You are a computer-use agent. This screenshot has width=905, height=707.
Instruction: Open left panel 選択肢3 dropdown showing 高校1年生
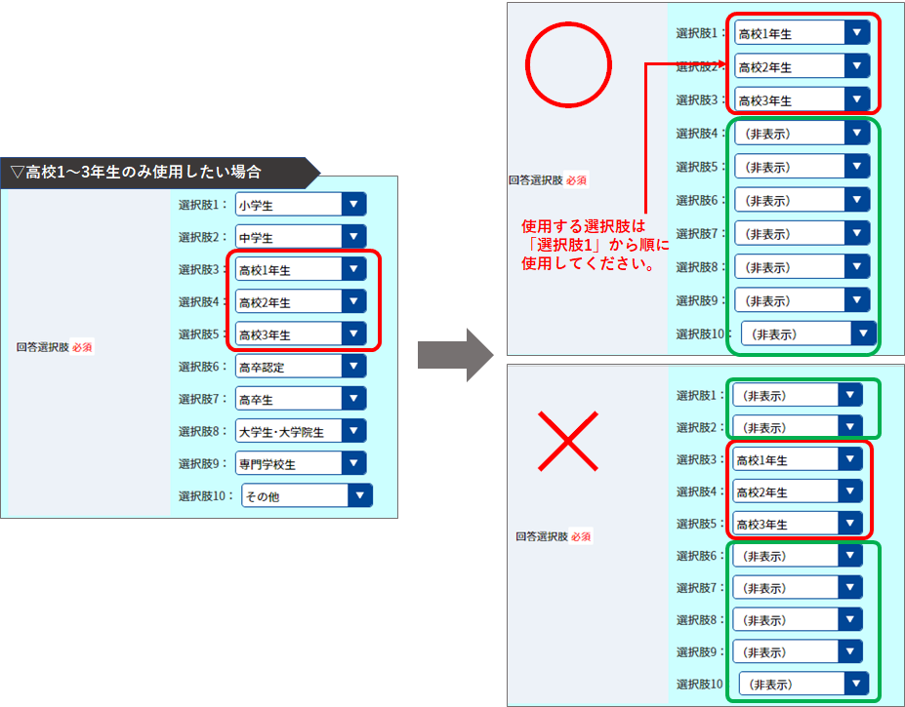[301, 269]
